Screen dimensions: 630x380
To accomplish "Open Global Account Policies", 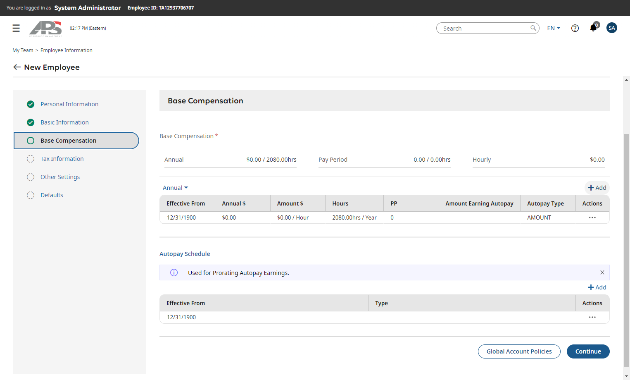I will (x=519, y=351).
